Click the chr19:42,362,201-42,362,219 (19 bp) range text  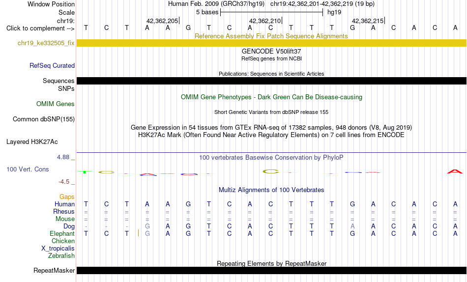[322, 4]
